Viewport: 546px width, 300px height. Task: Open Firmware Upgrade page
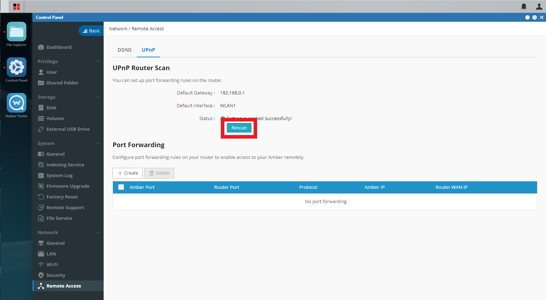point(68,186)
